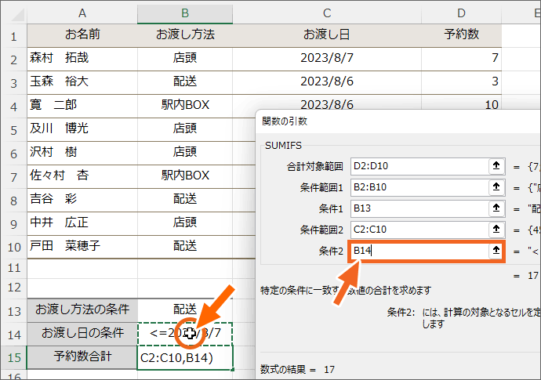
Task: Select column C header
Action: coord(327,13)
